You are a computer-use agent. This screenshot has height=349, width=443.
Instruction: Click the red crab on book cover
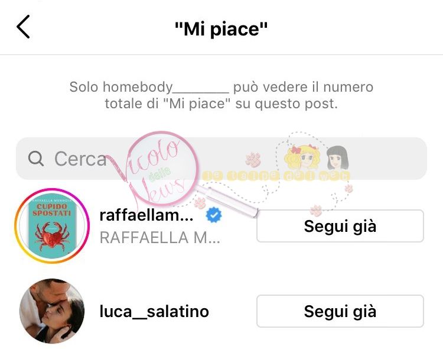(52, 236)
